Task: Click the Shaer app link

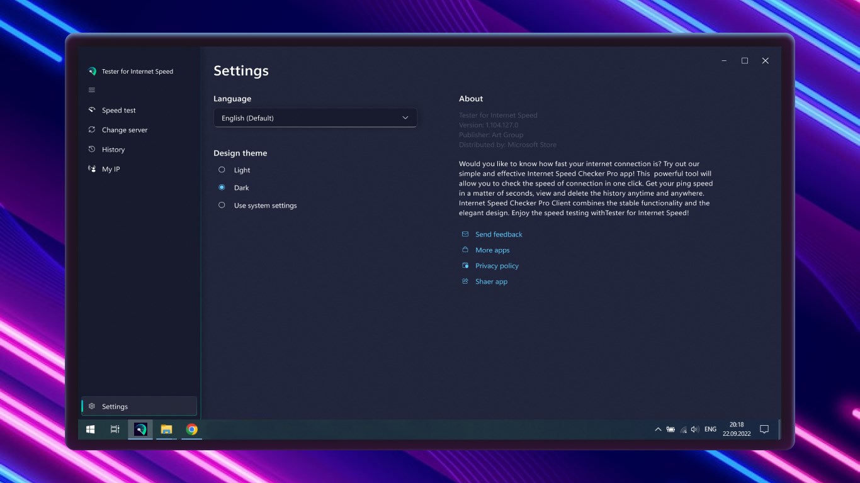Action: [x=491, y=281]
